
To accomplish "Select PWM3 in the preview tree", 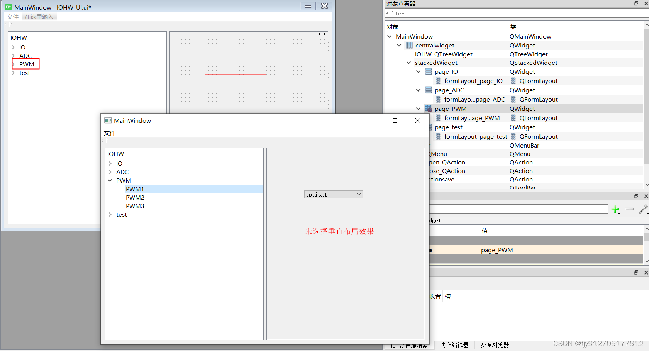I will click(135, 206).
